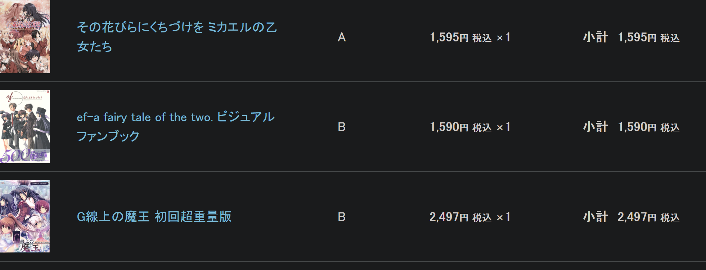Click the ×1 quantity for ef fanbook
Image resolution: width=706 pixels, height=270 pixels.
(504, 127)
